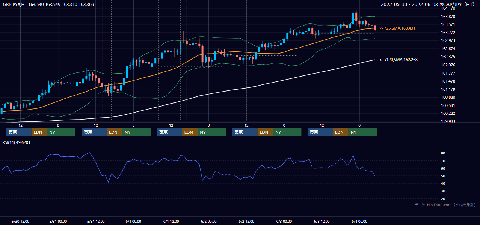The height and width of the screenshot is (225, 480).
Task: Click price axis label 164.170
Action: [x=448, y=8]
